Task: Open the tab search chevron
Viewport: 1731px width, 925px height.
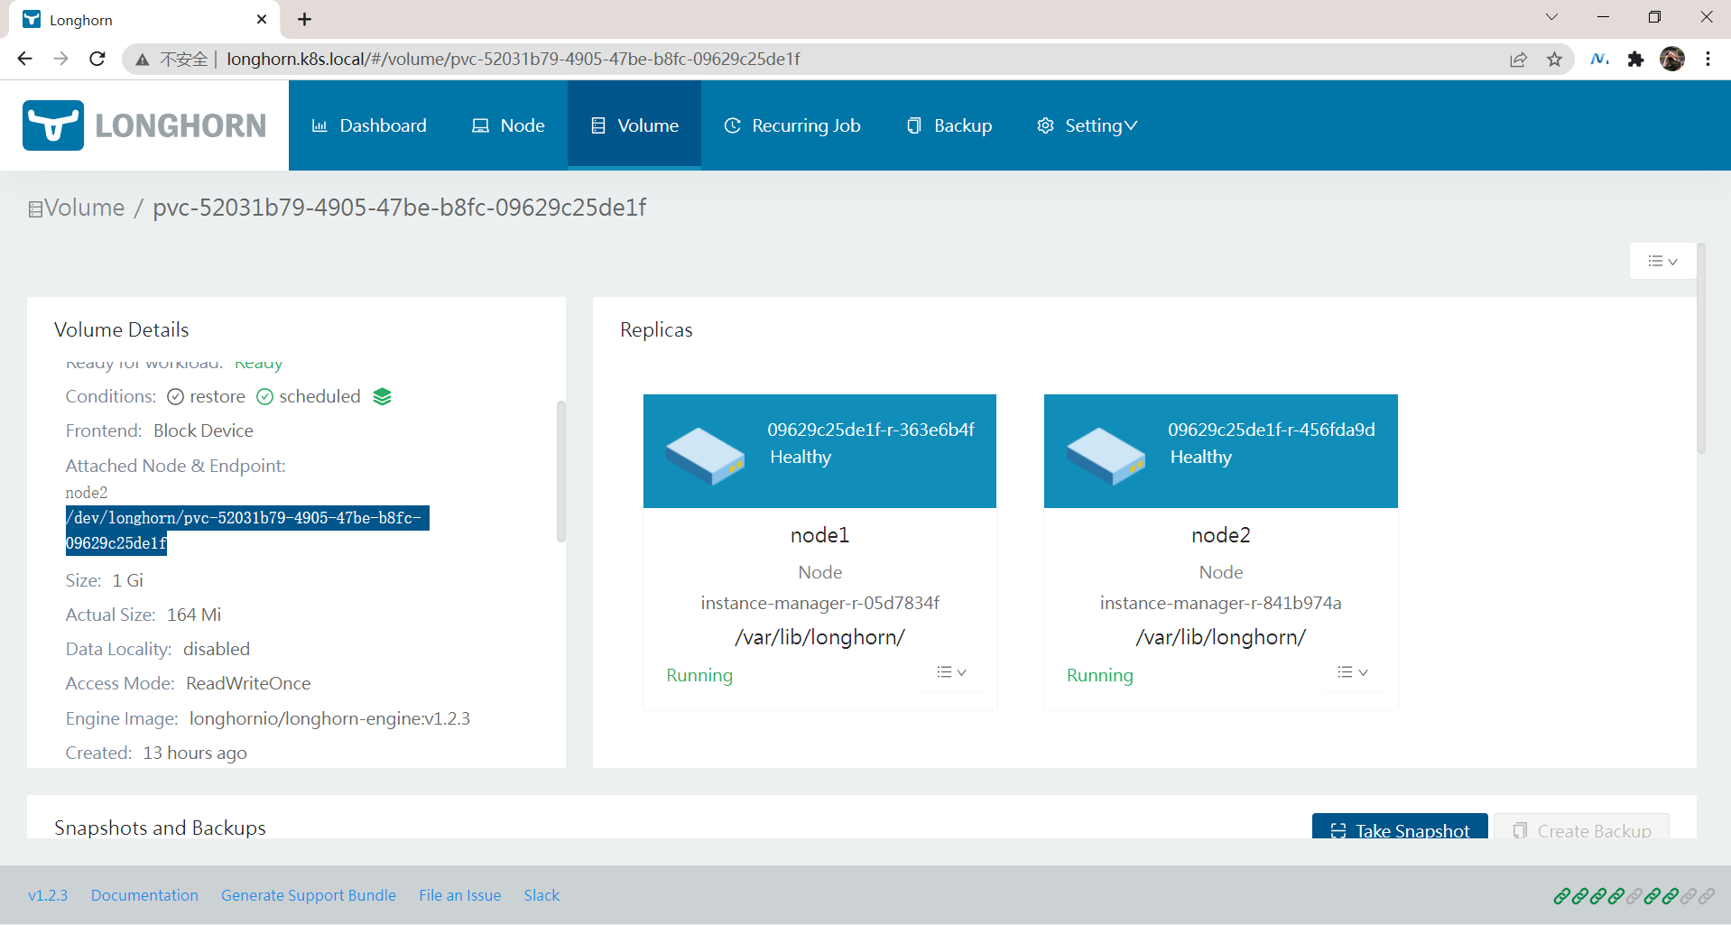Action: 1551,17
